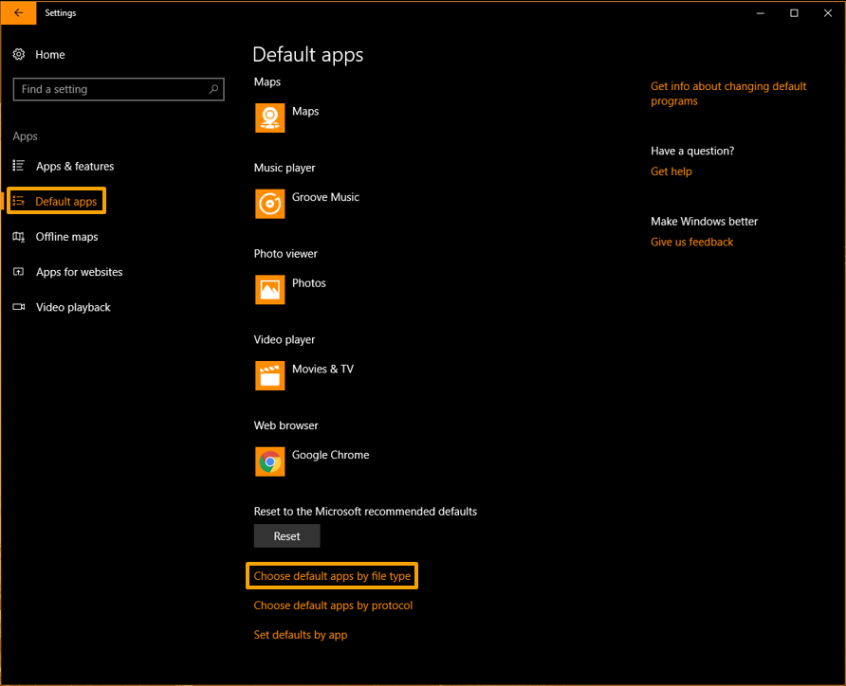Open Set defaults by app link
The image size is (846, 686).
[301, 635]
